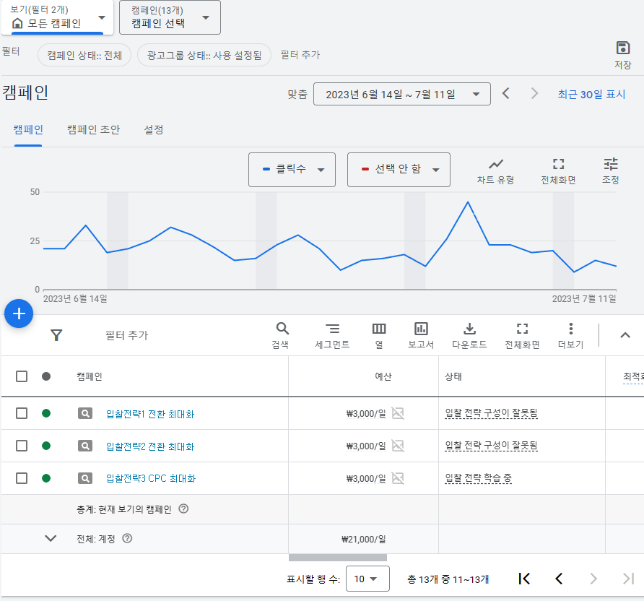Viewport: 644px width, 601px height.
Task: Open the segment (세그먼트) icon
Action: pyautogui.click(x=332, y=329)
